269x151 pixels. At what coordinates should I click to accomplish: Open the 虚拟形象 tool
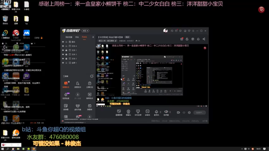pos(78,107)
